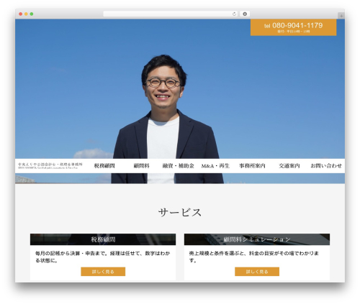The image size is (360, 304).
Task: Click the green maximize window button
Action: 32,14
